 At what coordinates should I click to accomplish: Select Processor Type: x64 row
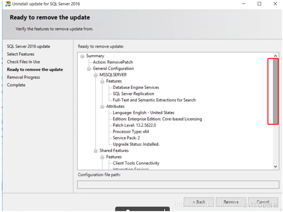point(131,132)
